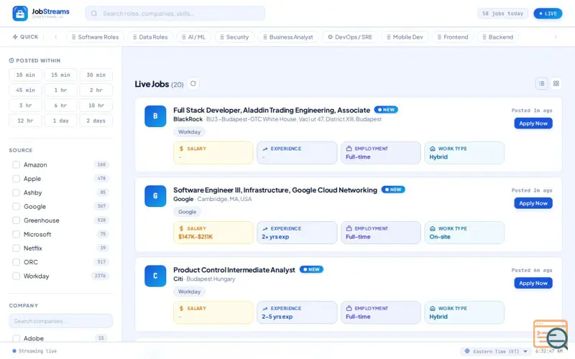Check the Adobe company checkbox
This screenshot has height=359, width=575.
16,338
